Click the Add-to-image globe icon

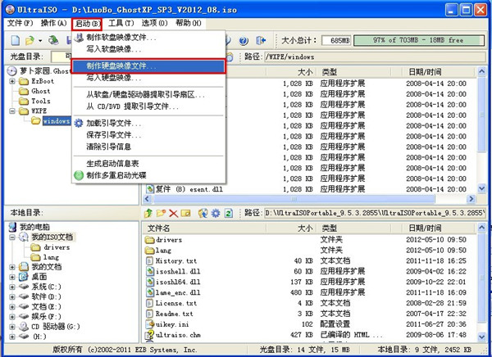click(x=203, y=213)
